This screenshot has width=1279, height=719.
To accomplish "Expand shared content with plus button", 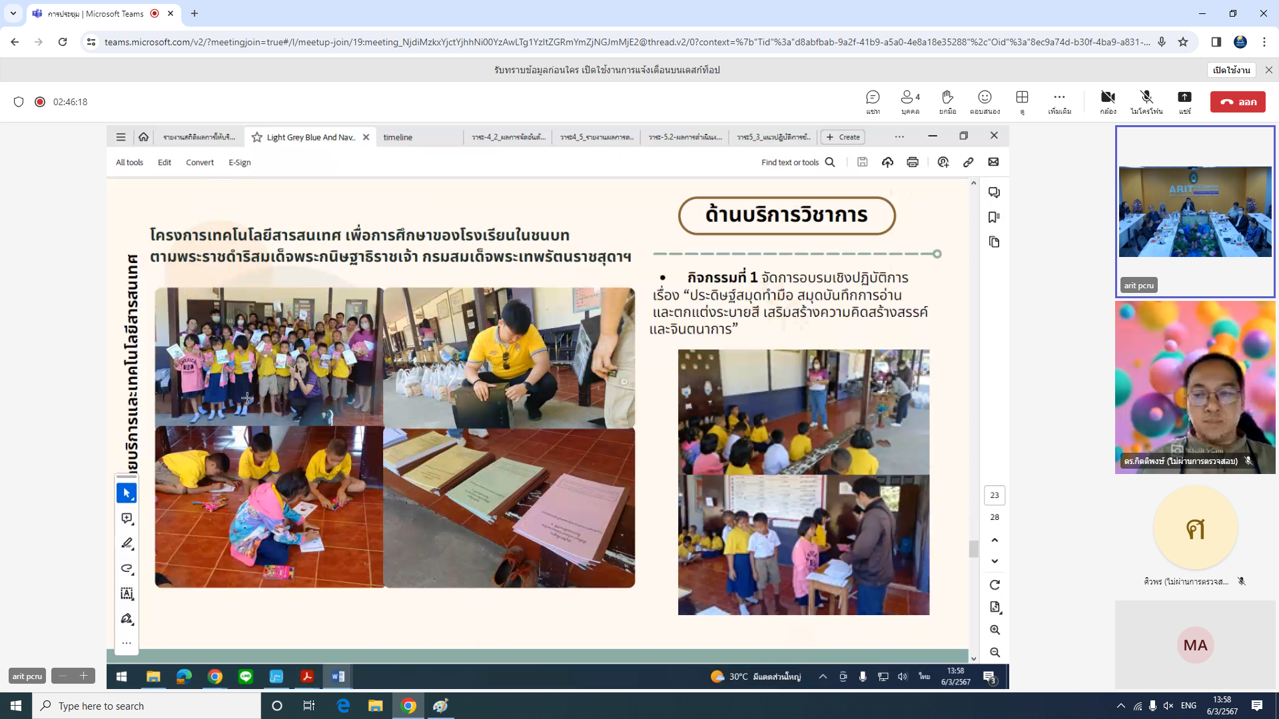I will tap(83, 676).
